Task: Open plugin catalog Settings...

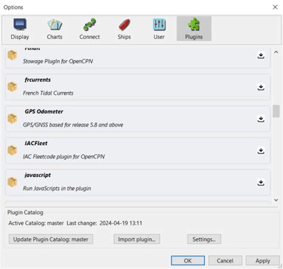Action: 204,239
